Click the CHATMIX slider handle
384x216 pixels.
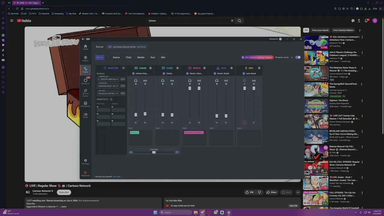[154, 152]
